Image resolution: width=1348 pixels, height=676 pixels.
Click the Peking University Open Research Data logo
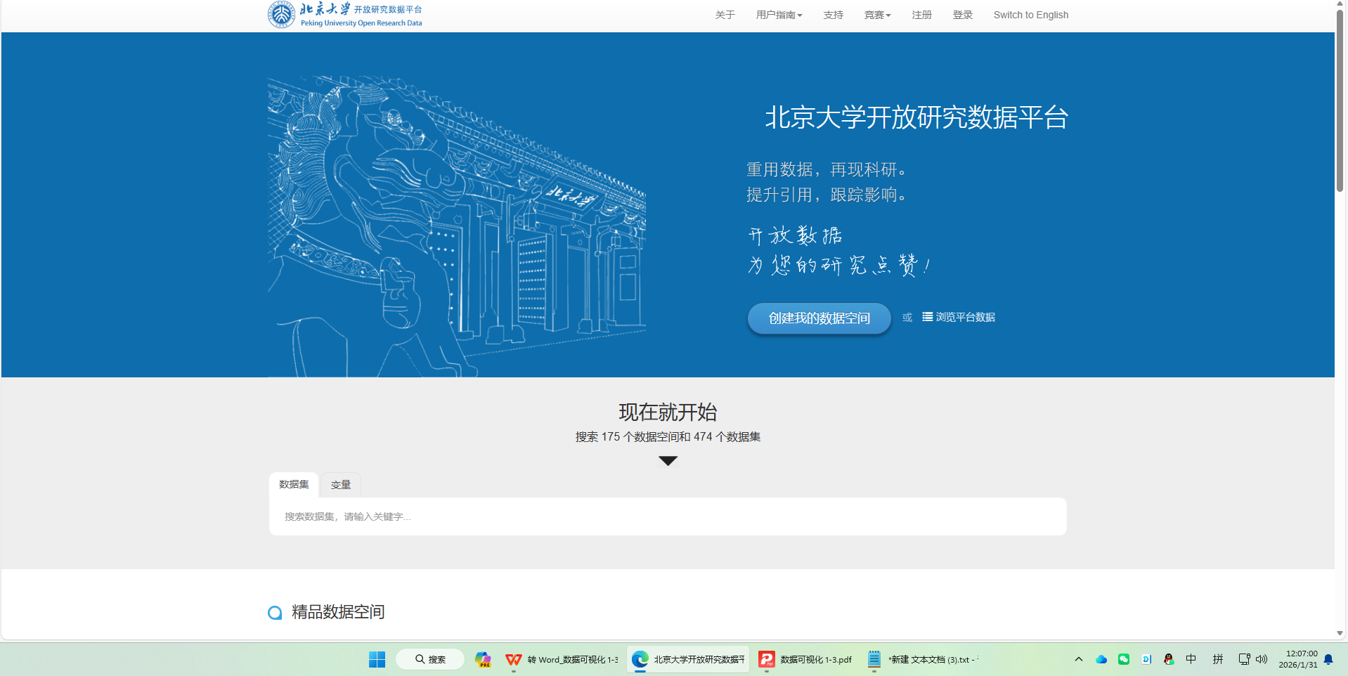(345, 15)
